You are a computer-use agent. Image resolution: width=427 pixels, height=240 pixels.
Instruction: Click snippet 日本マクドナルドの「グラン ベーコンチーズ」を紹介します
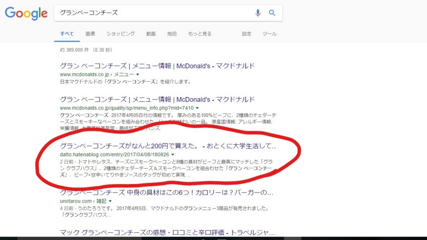[126, 82]
